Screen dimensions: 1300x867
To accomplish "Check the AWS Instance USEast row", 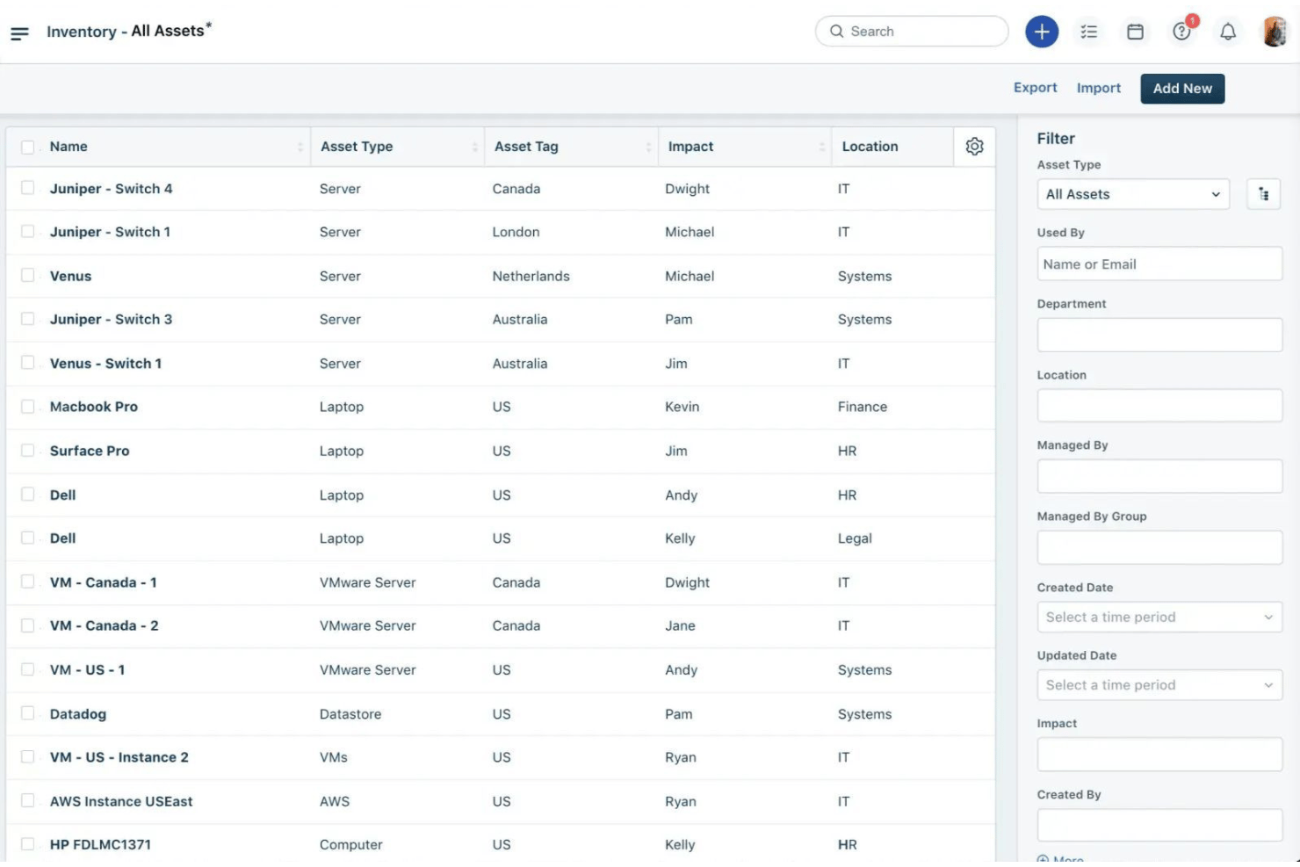I will tap(28, 801).
